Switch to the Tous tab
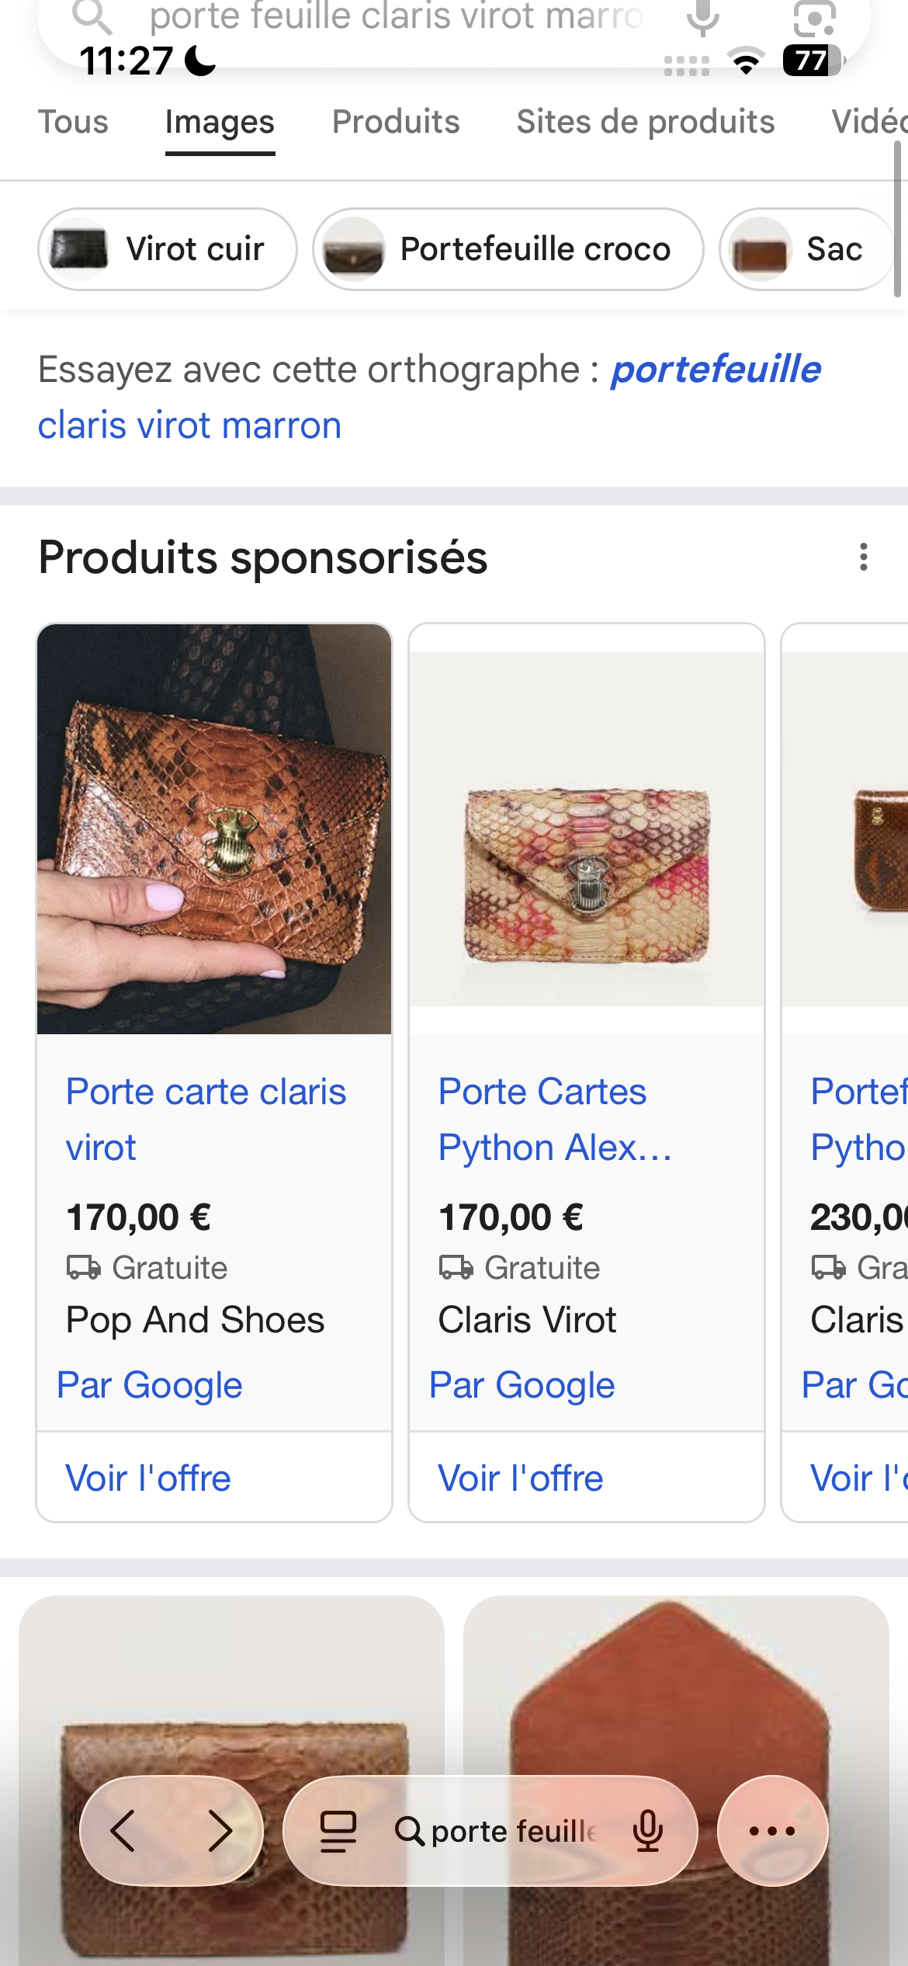This screenshot has height=1966, width=908. (74, 122)
